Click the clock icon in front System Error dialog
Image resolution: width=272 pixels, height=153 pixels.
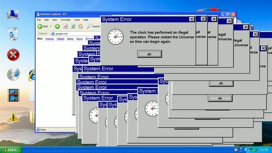(116, 37)
